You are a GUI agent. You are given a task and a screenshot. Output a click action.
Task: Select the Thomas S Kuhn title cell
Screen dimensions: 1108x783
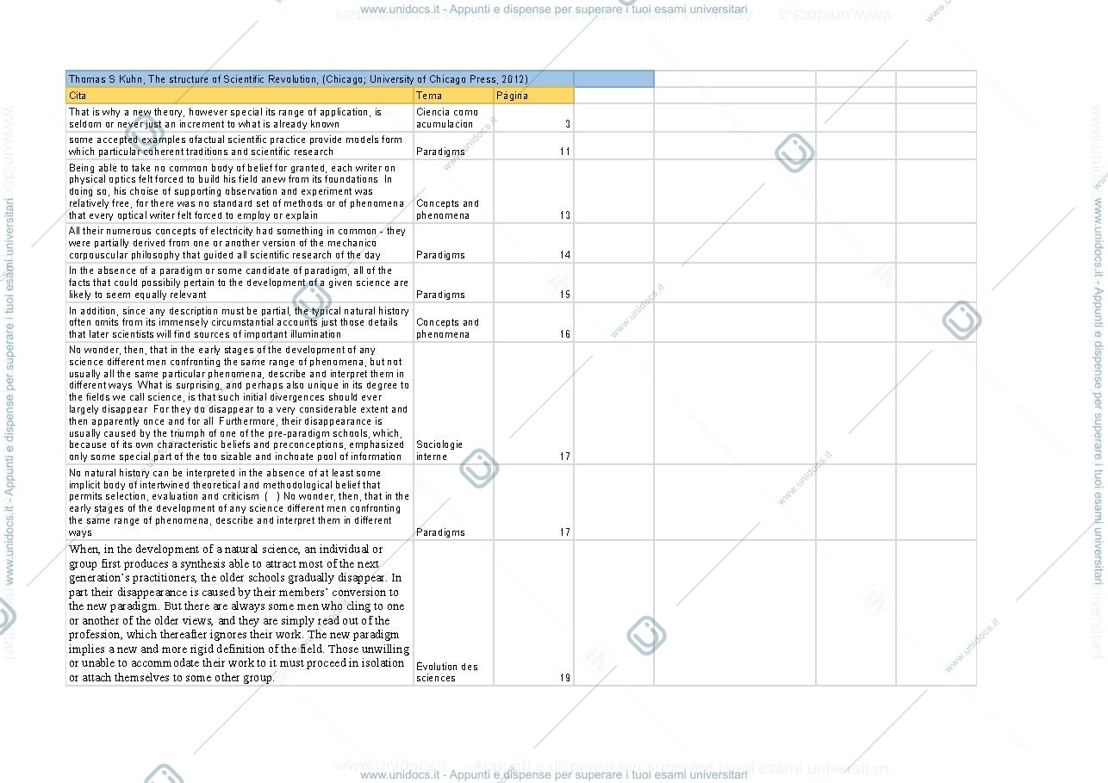[320, 79]
